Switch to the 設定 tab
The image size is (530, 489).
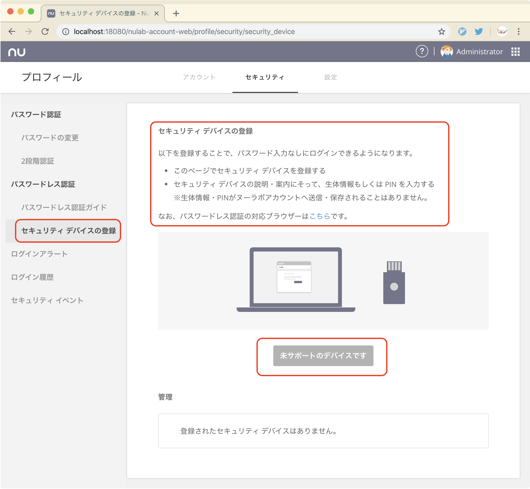tap(330, 77)
